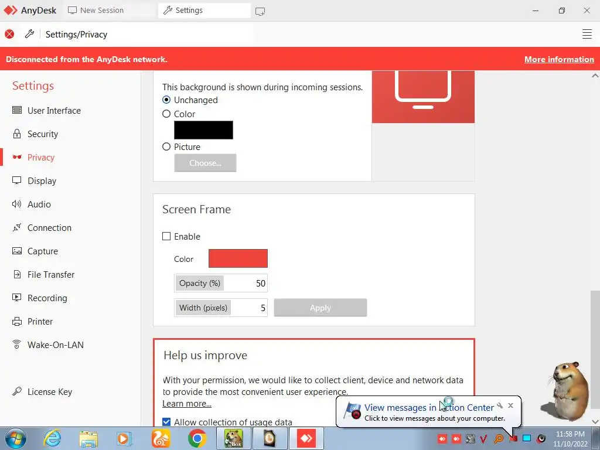Click the AnyDesk taskbar button
Viewport: 600px width, 450px height.
[x=306, y=438]
